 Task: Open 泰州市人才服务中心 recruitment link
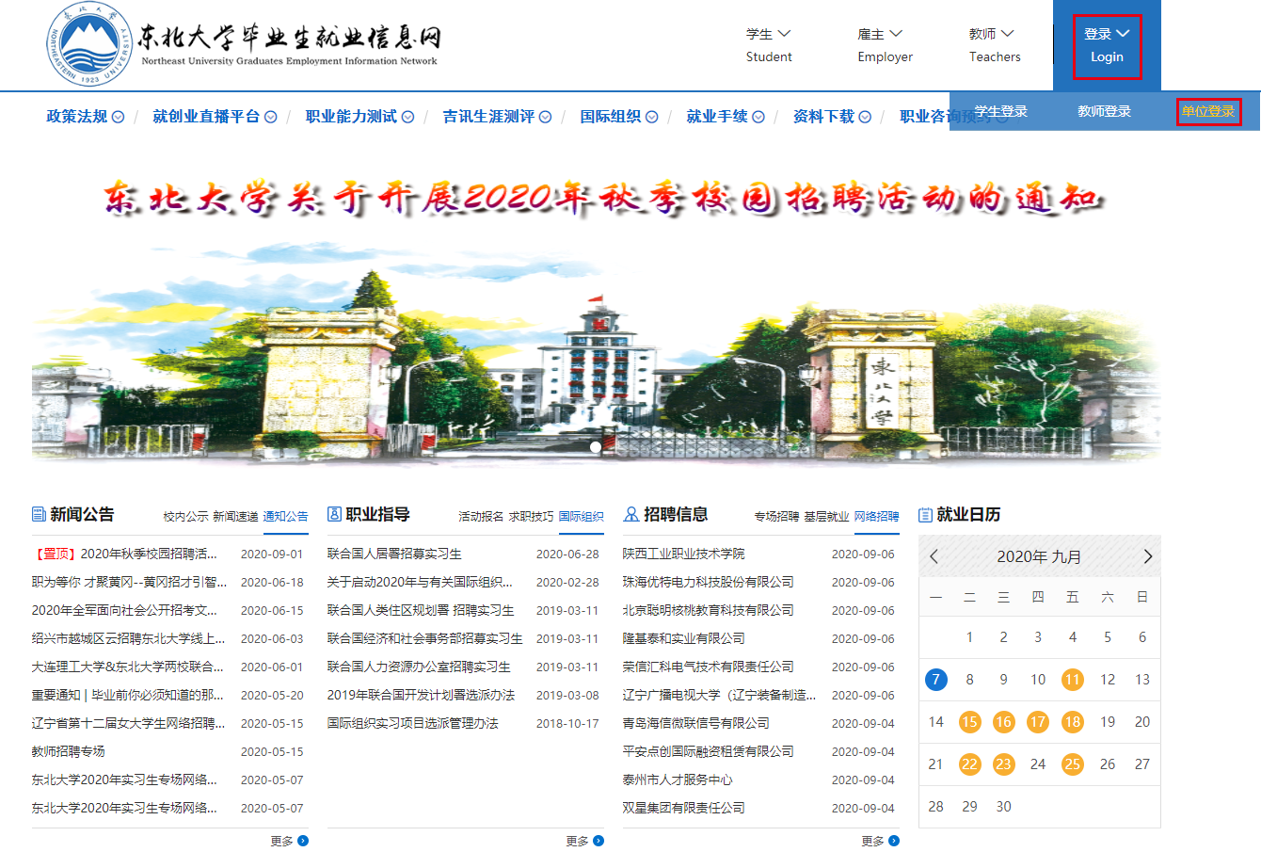(x=678, y=780)
